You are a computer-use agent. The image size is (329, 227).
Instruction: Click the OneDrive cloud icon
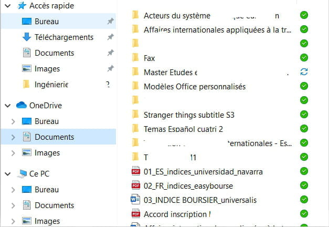pos(22,105)
